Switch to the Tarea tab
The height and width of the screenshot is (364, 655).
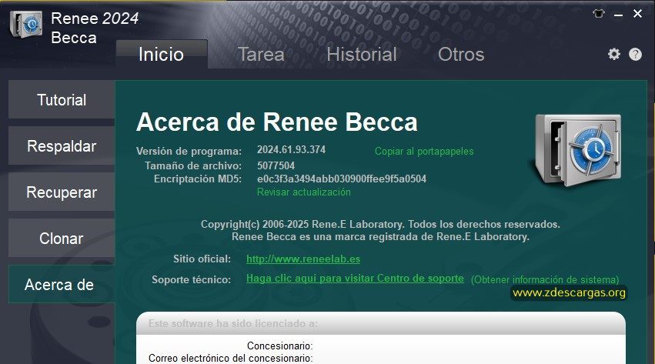click(261, 55)
